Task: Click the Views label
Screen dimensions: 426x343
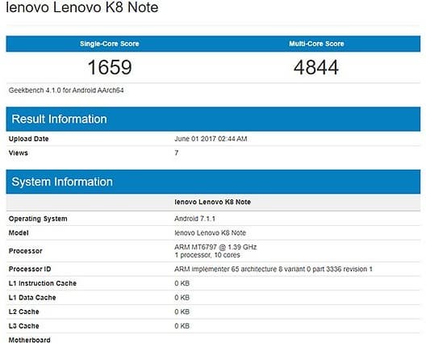Action: 19,153
